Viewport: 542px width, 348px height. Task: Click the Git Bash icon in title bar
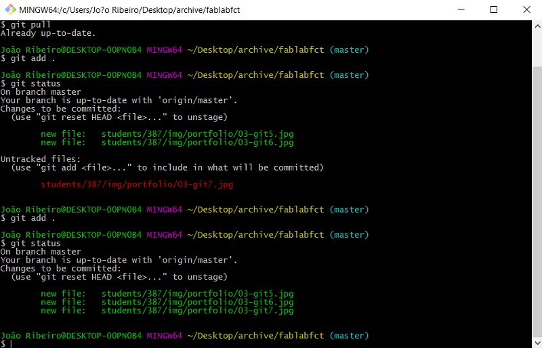point(10,9)
